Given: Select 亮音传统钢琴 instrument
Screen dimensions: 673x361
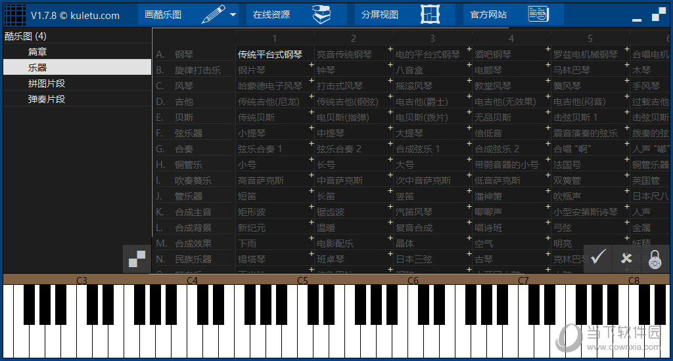Looking at the screenshot, I should click(x=344, y=54).
